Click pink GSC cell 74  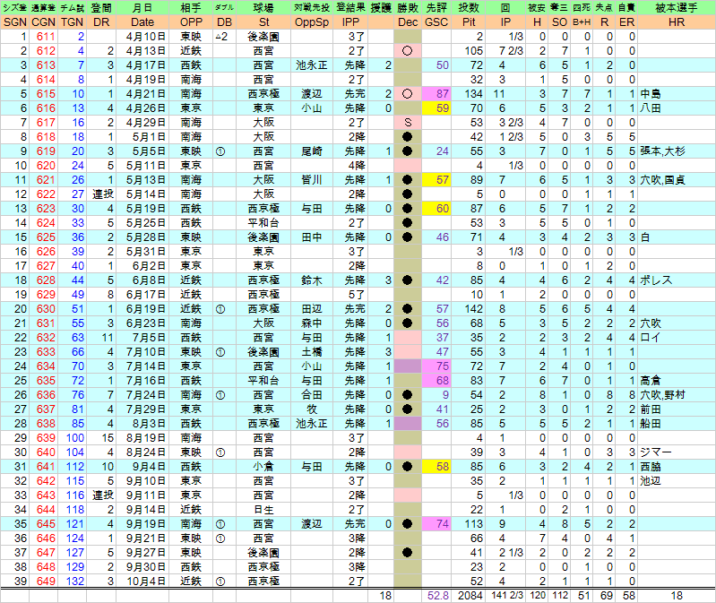[436, 523]
